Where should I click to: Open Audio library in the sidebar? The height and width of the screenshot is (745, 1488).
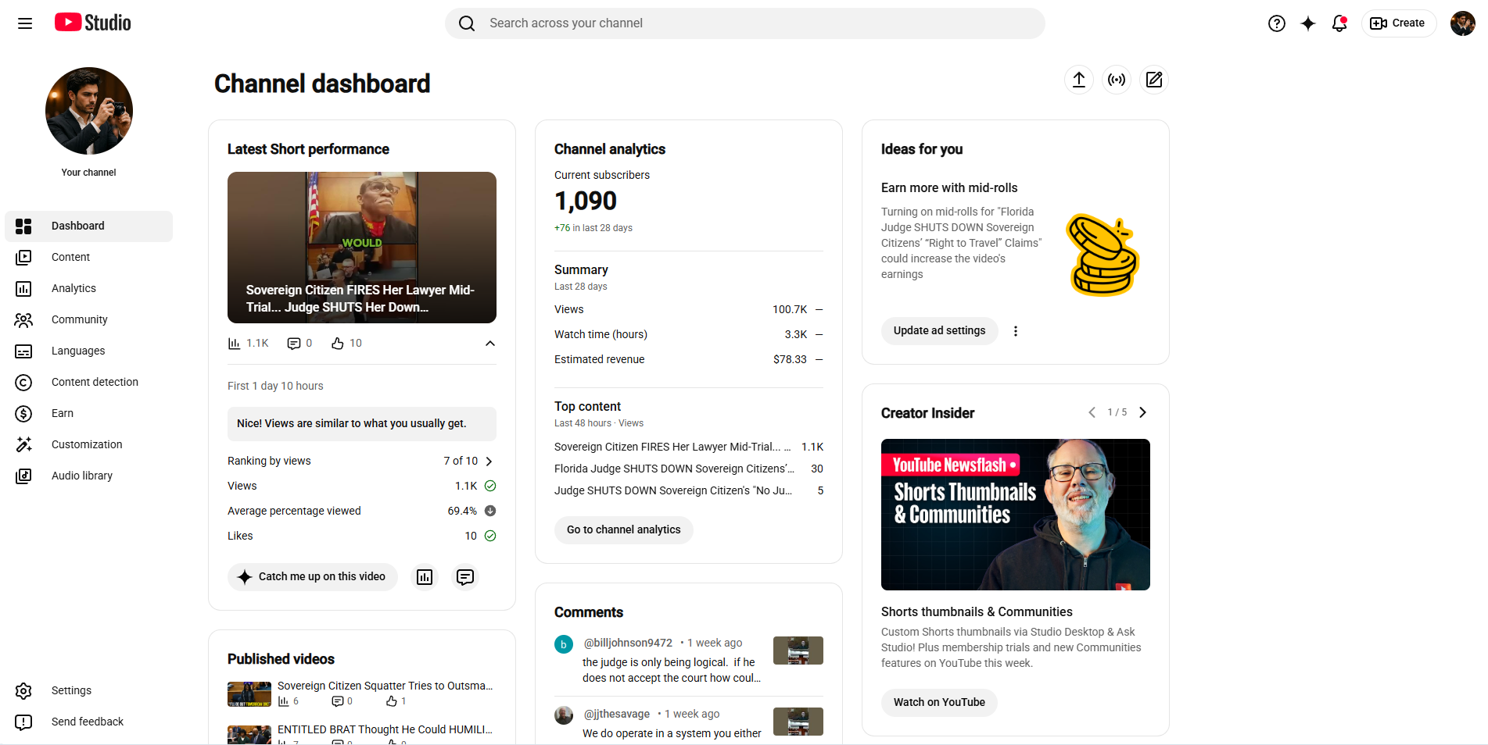tap(89, 476)
